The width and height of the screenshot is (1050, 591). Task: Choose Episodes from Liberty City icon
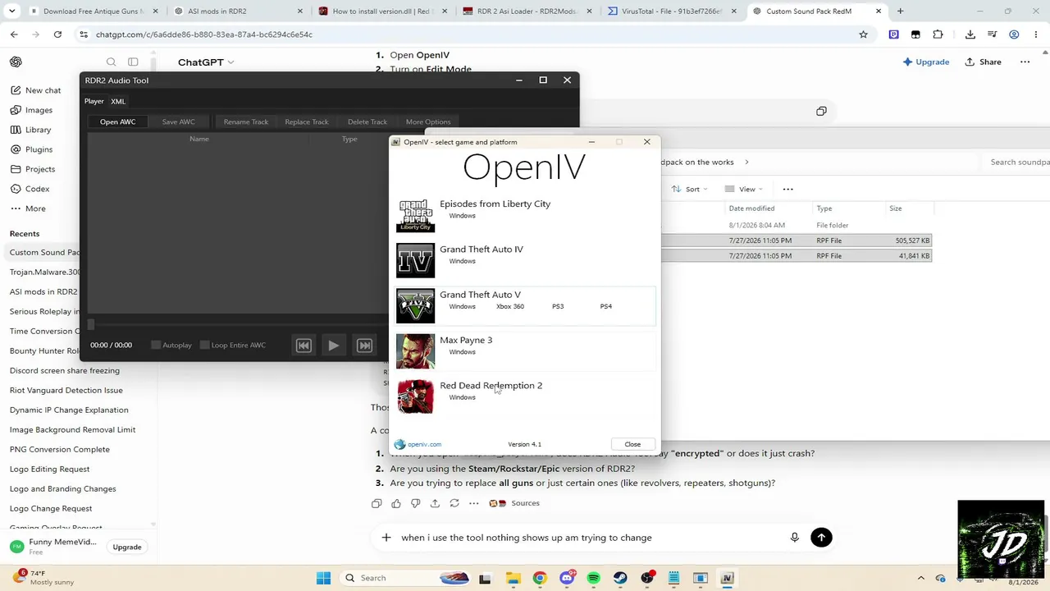[415, 215]
